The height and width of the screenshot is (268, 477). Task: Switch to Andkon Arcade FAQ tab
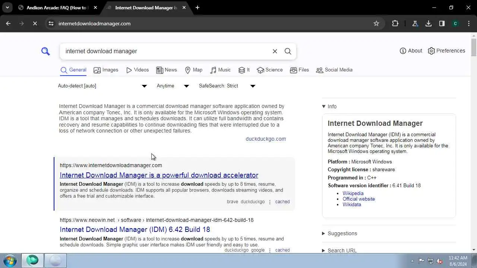click(x=56, y=7)
